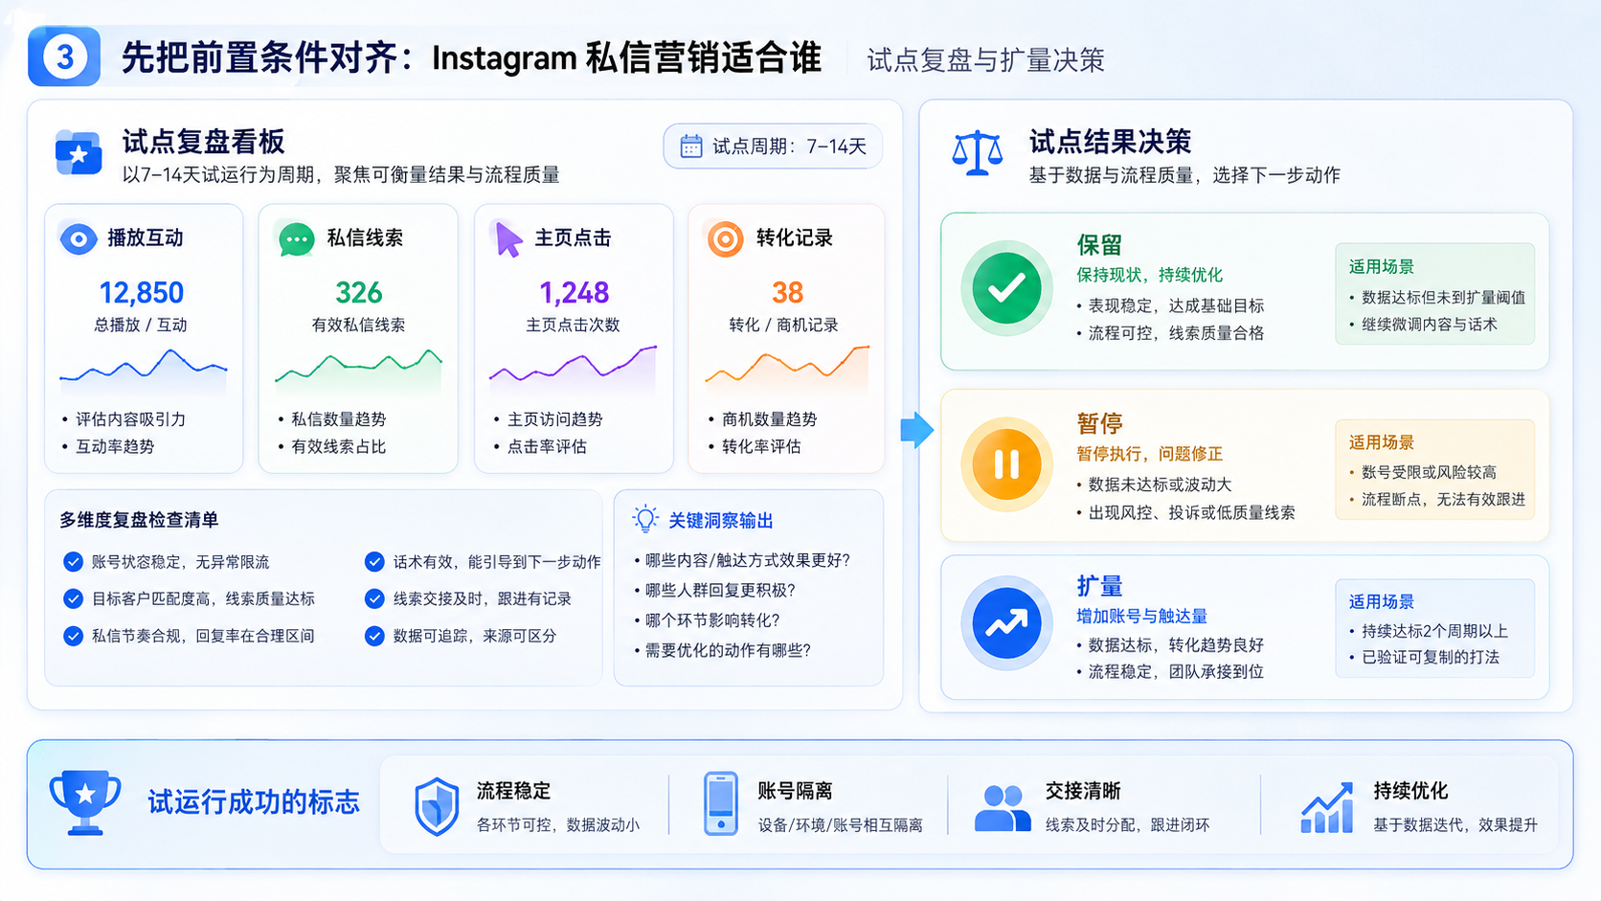
Task: Click the 各环节可控,数据波动小 description
Action: (x=558, y=825)
